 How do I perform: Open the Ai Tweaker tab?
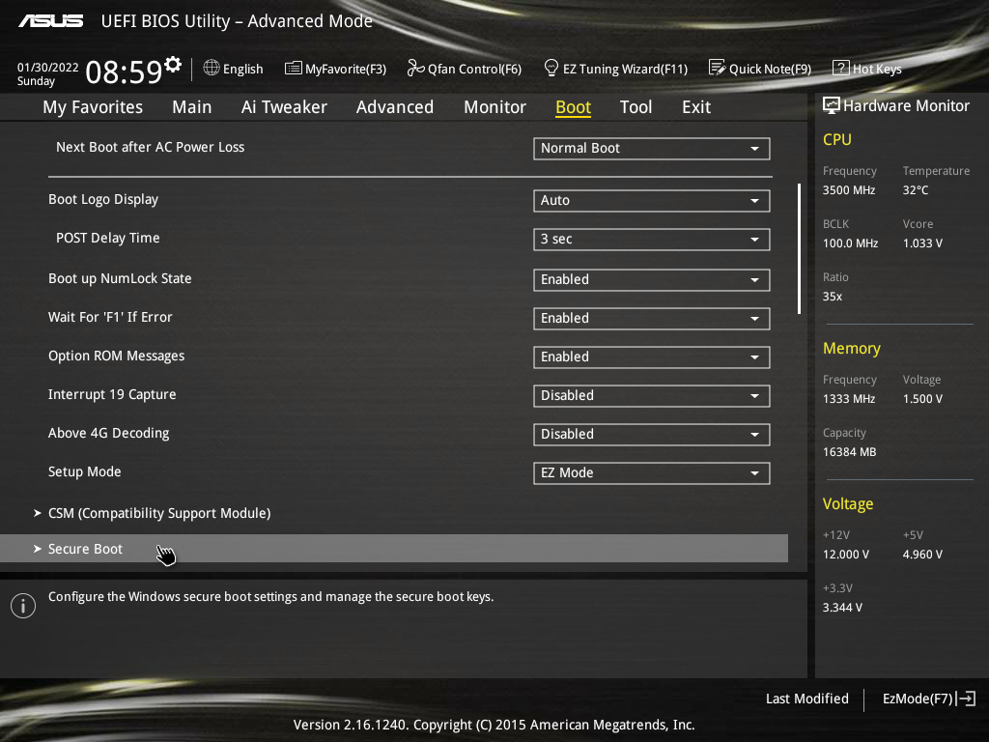pos(284,107)
